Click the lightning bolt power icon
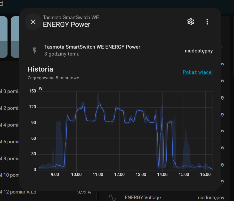 point(35,51)
